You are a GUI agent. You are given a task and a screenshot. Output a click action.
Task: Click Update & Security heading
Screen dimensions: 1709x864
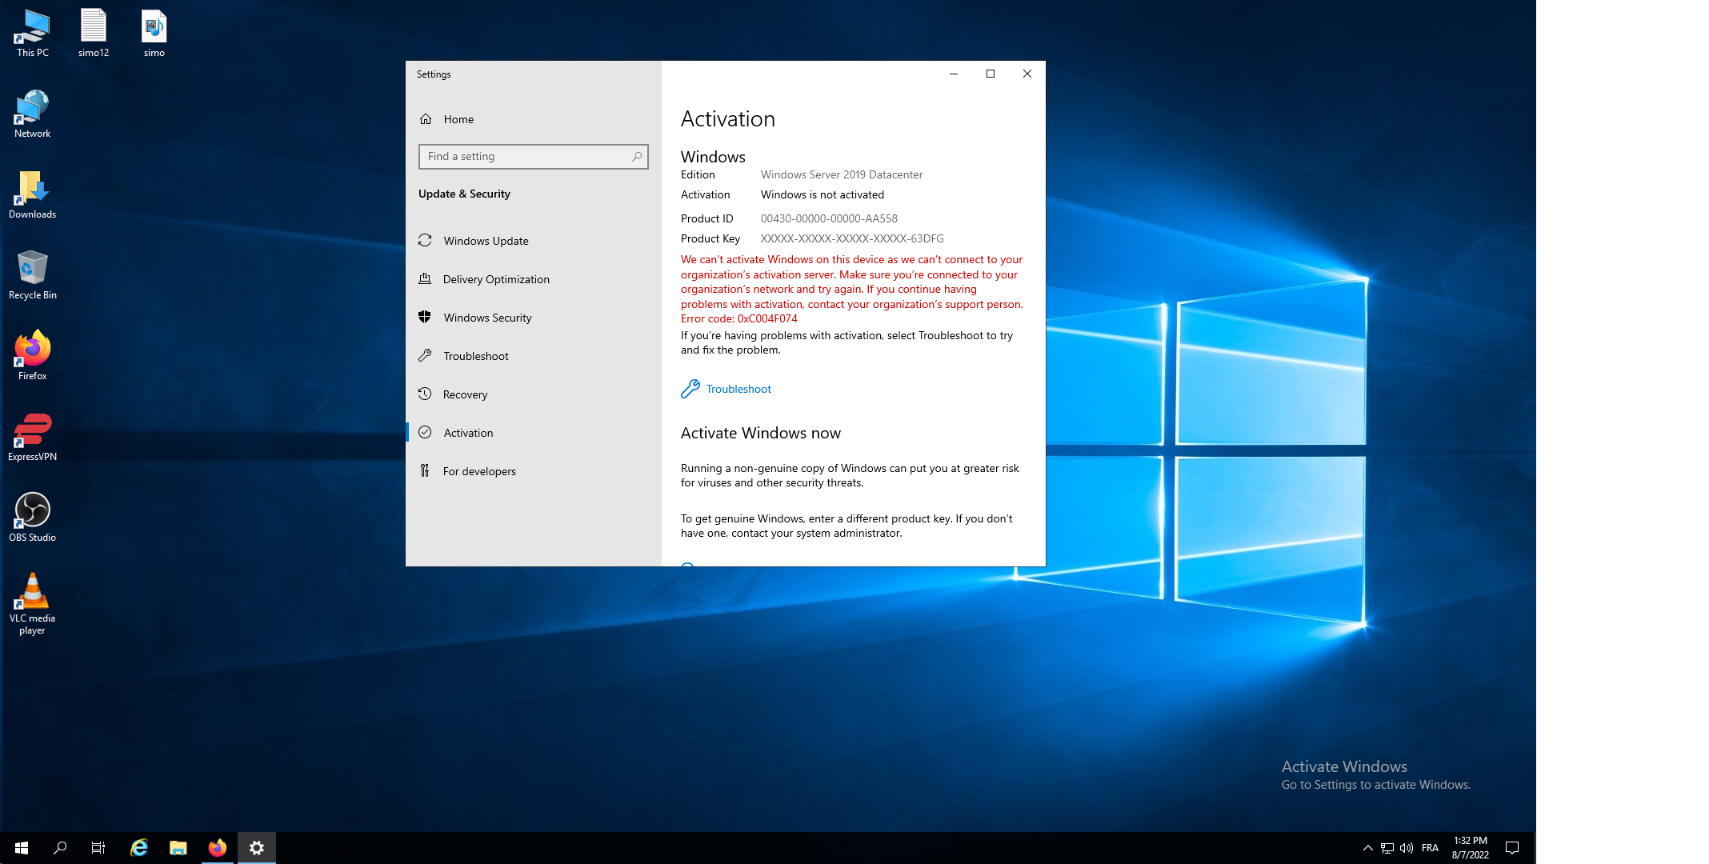[464, 194]
